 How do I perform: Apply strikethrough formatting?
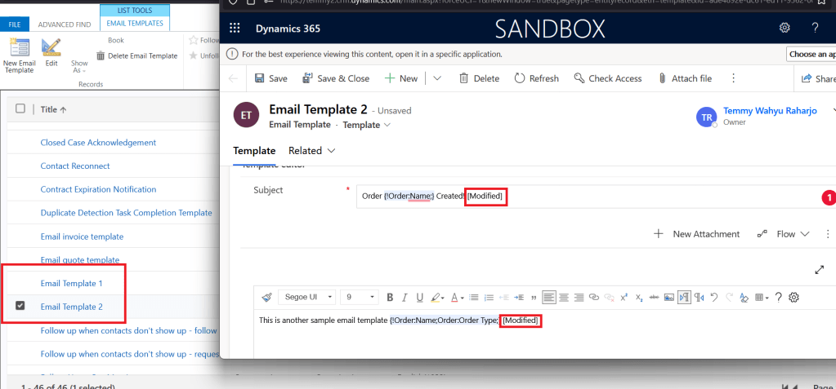tap(655, 297)
